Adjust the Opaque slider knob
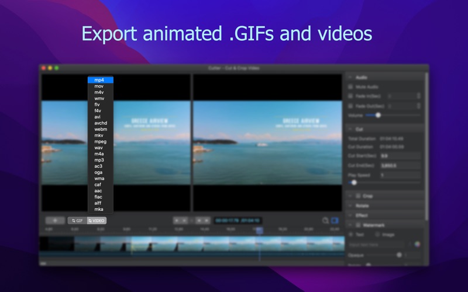The width and height of the screenshot is (468, 292). click(x=399, y=255)
